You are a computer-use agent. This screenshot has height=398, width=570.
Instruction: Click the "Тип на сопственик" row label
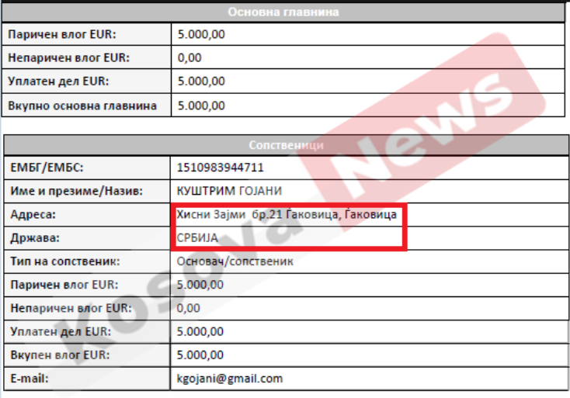tap(64, 261)
